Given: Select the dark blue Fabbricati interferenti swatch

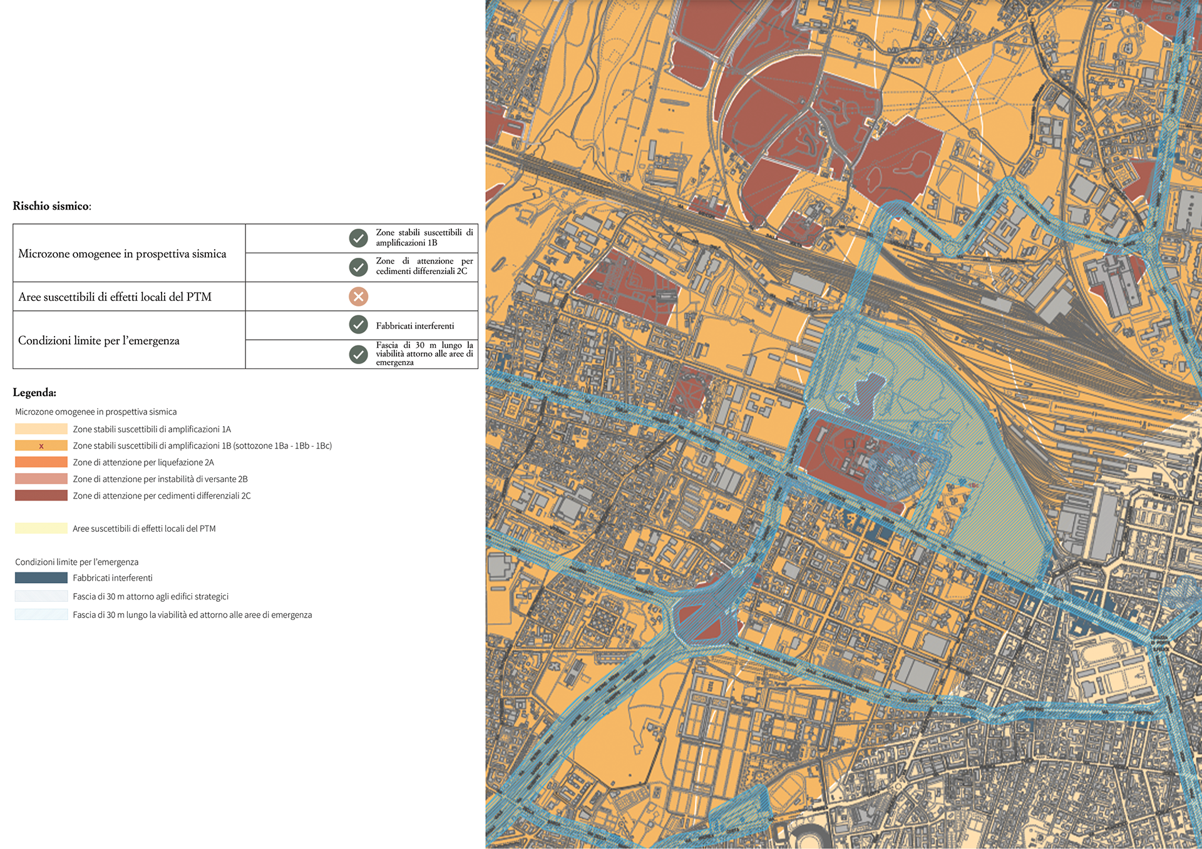Looking at the screenshot, I should 41,578.
